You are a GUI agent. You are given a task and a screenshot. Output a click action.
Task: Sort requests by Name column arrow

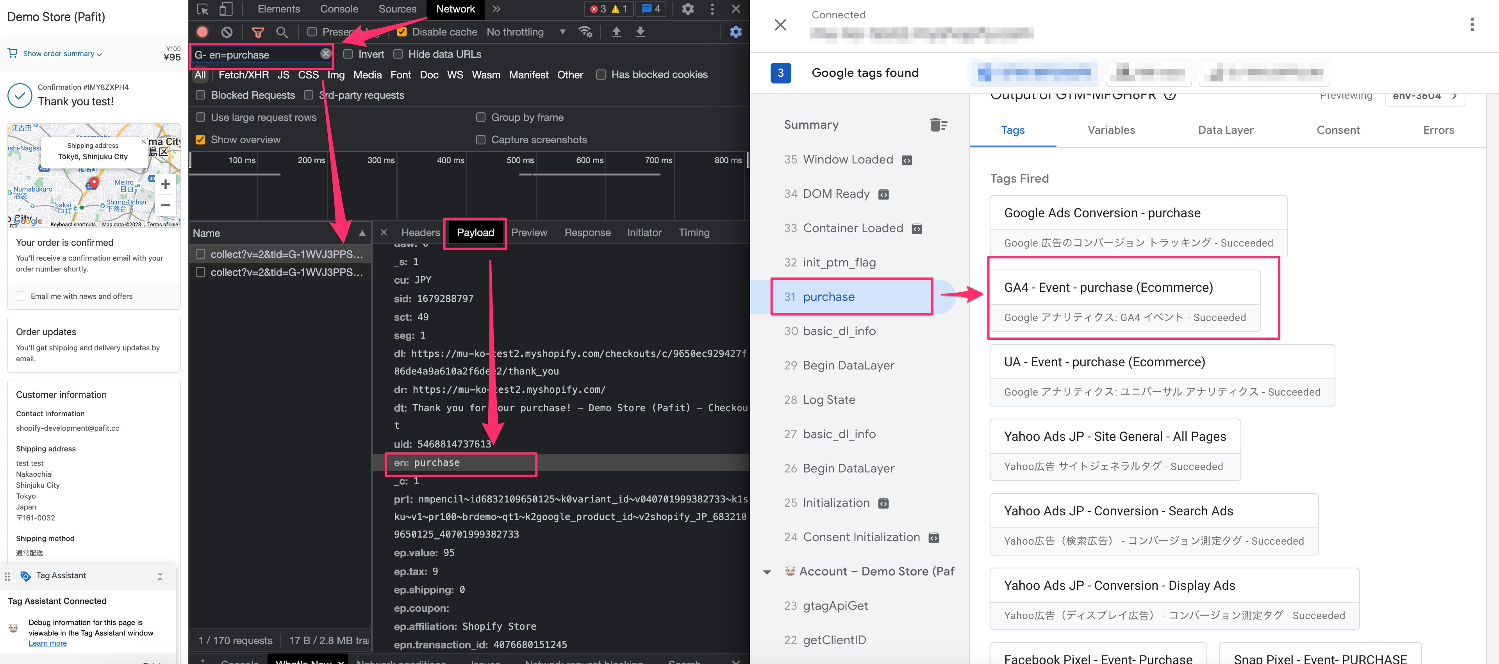click(x=362, y=233)
